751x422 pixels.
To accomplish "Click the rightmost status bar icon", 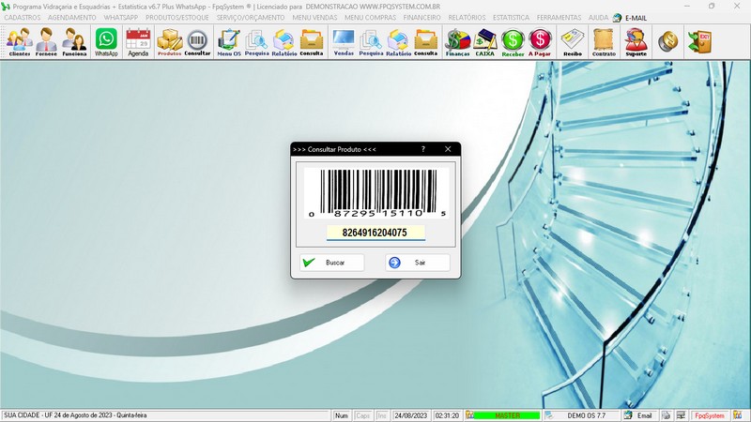I will click(738, 415).
